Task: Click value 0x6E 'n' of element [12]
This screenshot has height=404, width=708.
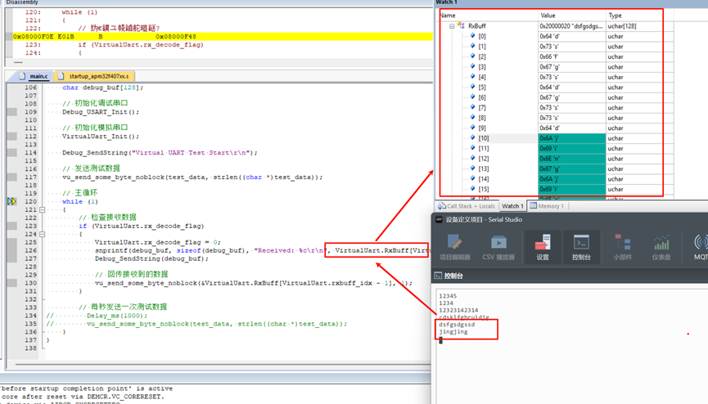Action: point(571,159)
